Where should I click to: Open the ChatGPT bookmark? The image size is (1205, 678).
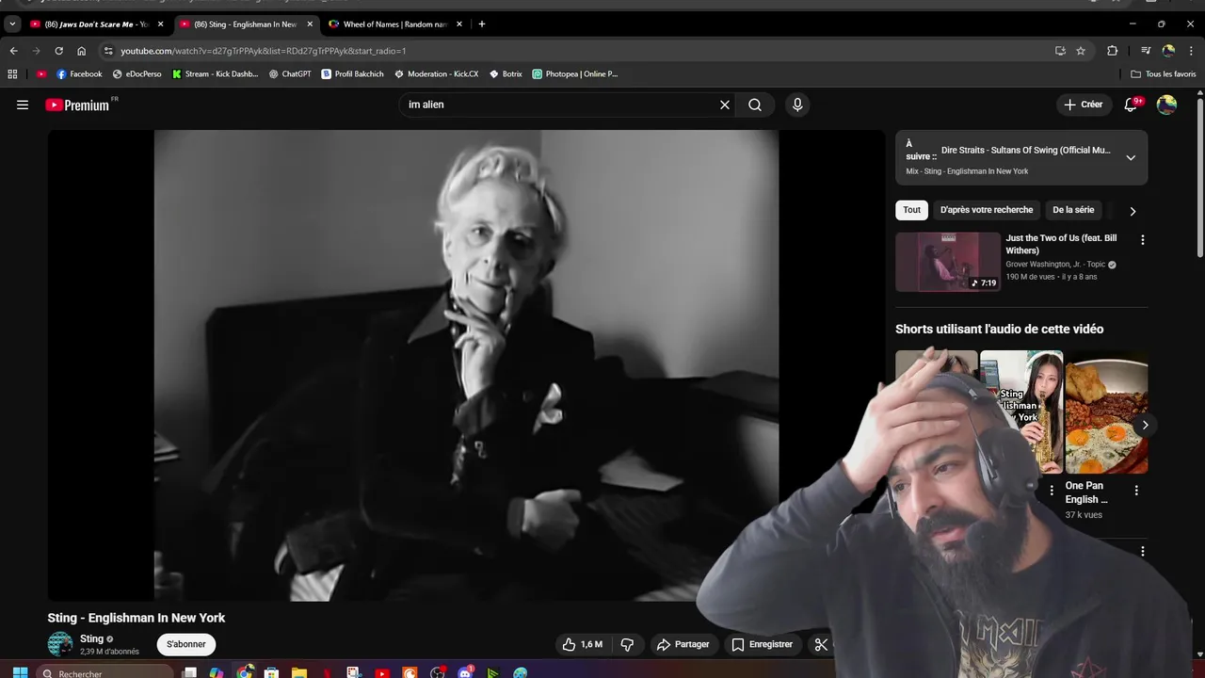click(x=289, y=73)
